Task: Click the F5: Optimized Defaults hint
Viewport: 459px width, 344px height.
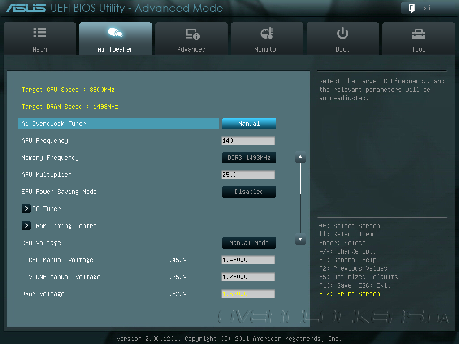Action: (358, 277)
